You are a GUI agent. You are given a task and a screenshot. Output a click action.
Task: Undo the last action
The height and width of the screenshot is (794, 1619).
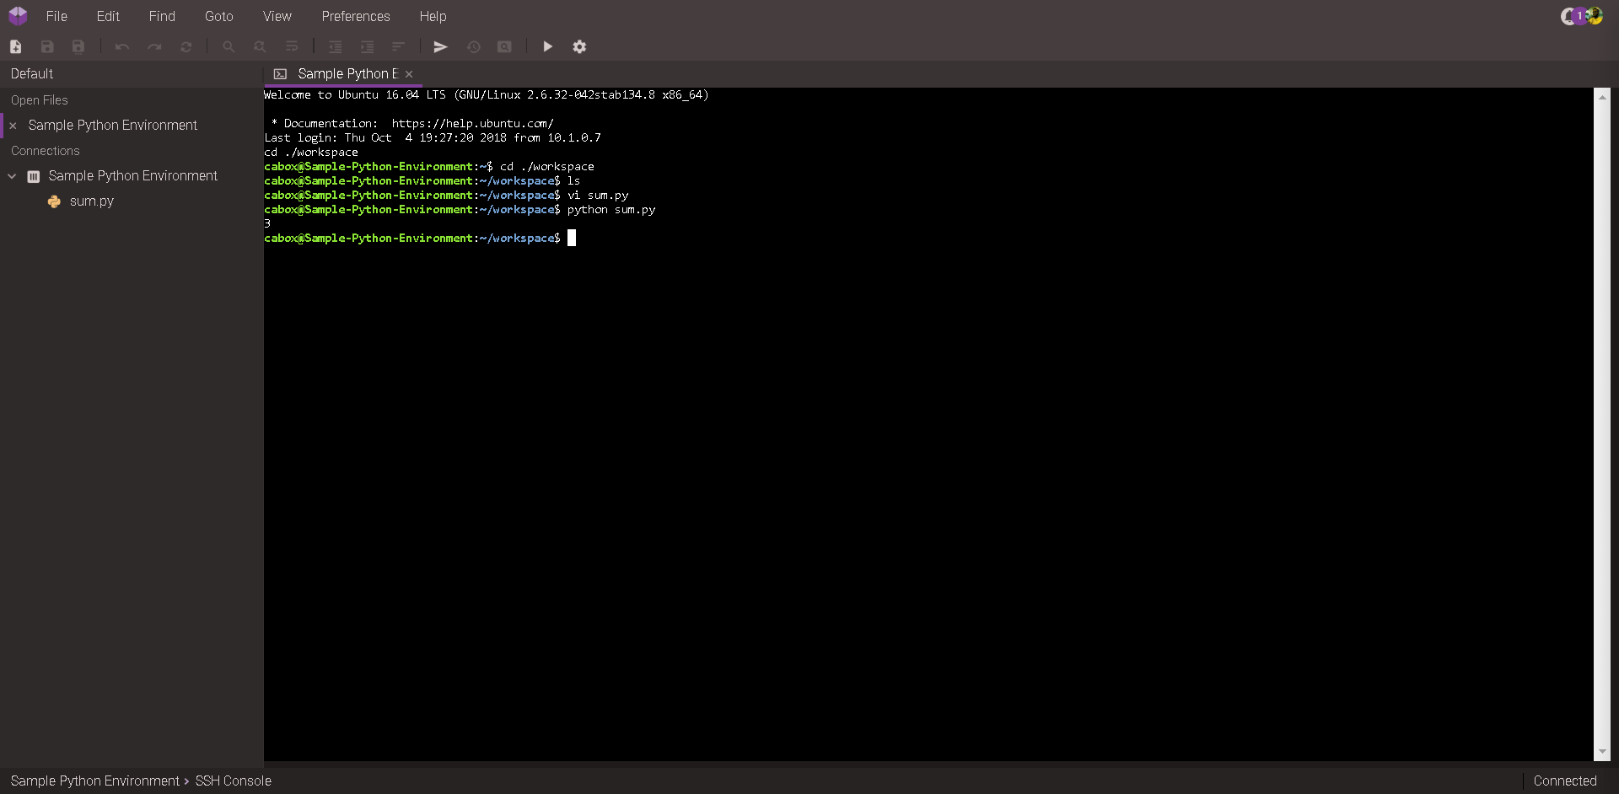point(121,47)
